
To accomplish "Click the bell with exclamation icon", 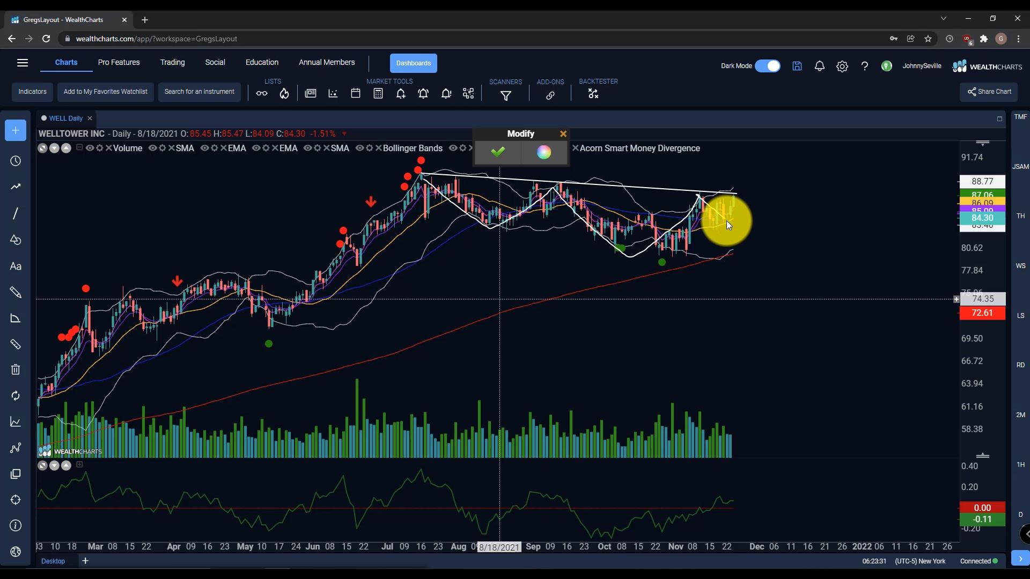I will 446,94.
